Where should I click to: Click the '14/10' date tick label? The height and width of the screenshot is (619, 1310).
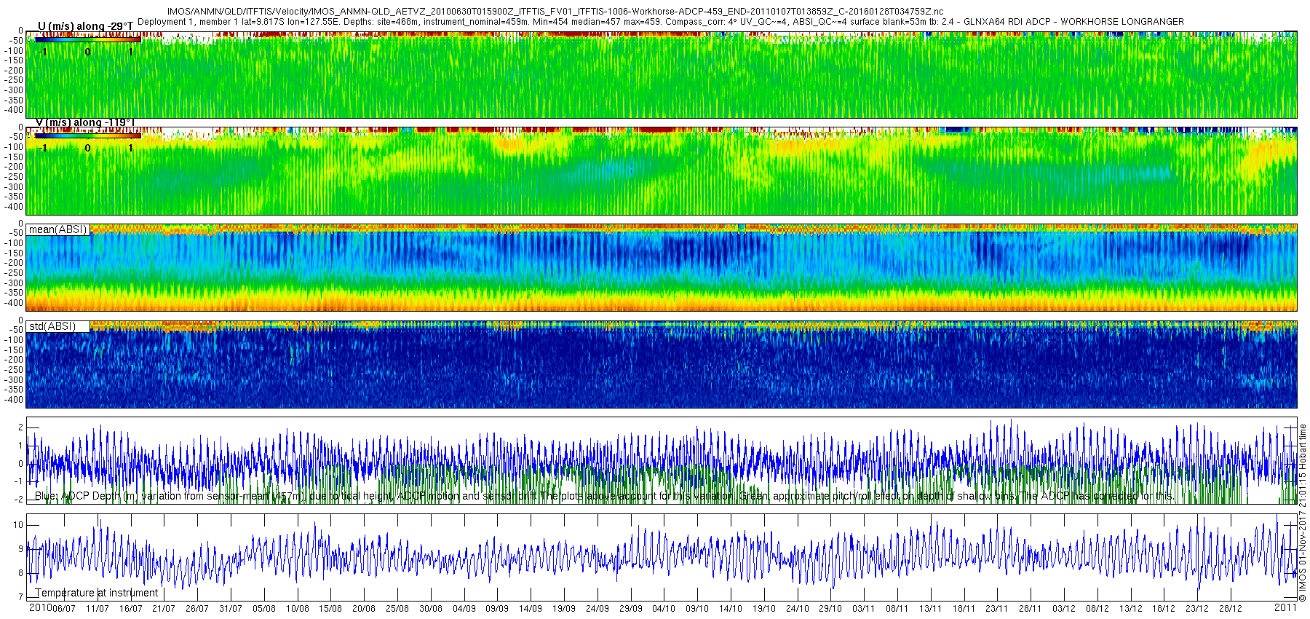point(731,609)
